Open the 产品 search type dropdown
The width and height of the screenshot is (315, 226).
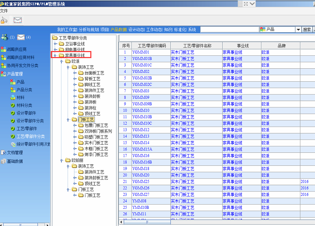point(298,30)
